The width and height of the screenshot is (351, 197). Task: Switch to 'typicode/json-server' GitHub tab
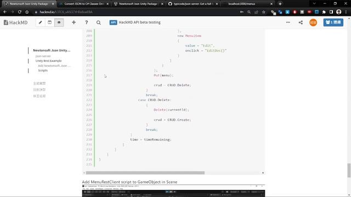tap(193, 4)
